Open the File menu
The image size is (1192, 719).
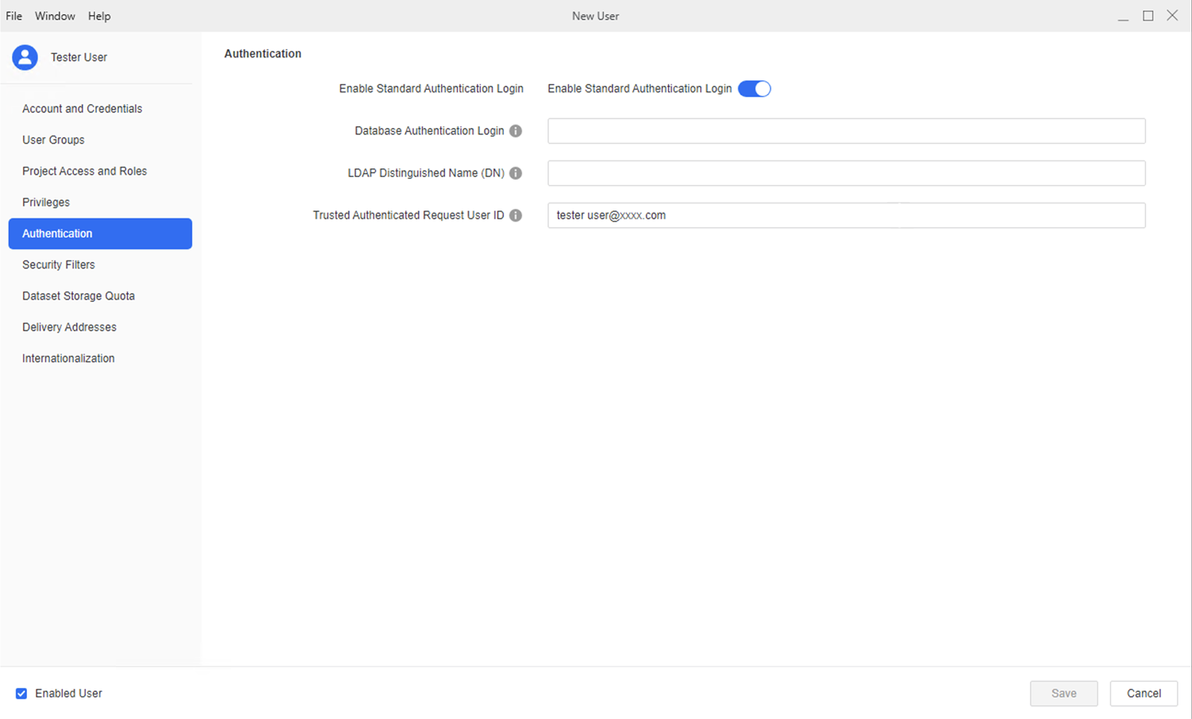pyautogui.click(x=14, y=16)
